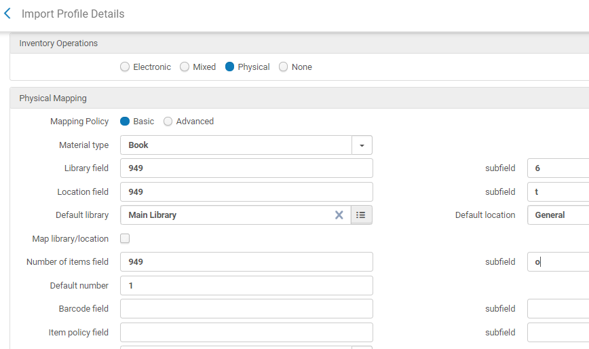This screenshot has height=349, width=589.
Task: Click the Location field input
Action: click(x=246, y=192)
